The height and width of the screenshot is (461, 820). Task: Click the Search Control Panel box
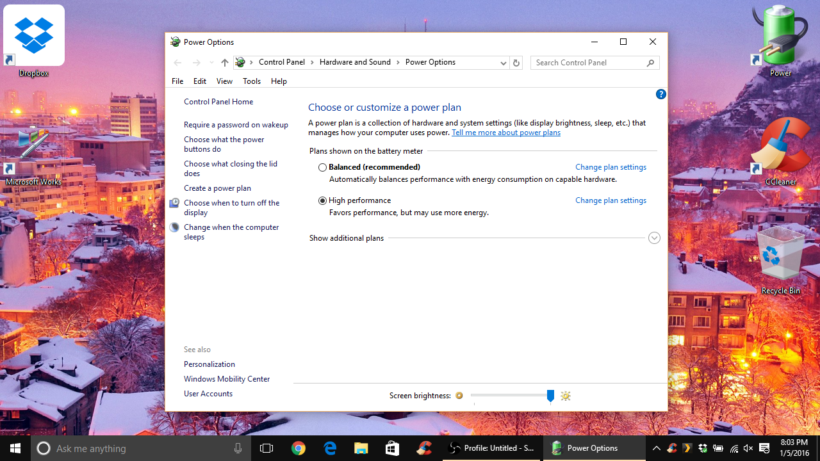(588, 63)
